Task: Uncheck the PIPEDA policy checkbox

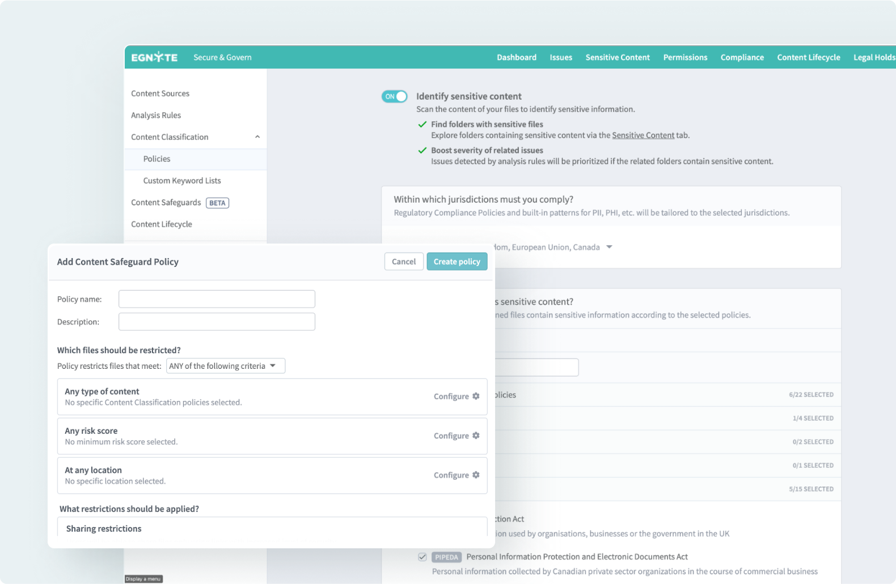Action: point(422,557)
